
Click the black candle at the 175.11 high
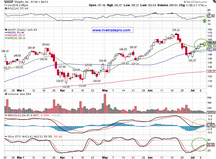[176, 34]
